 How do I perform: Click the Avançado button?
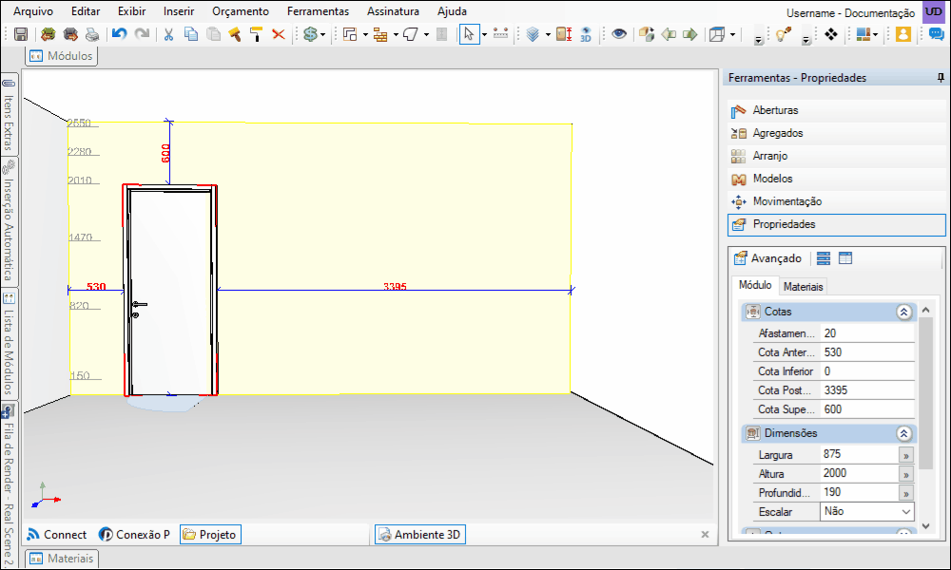tap(767, 258)
